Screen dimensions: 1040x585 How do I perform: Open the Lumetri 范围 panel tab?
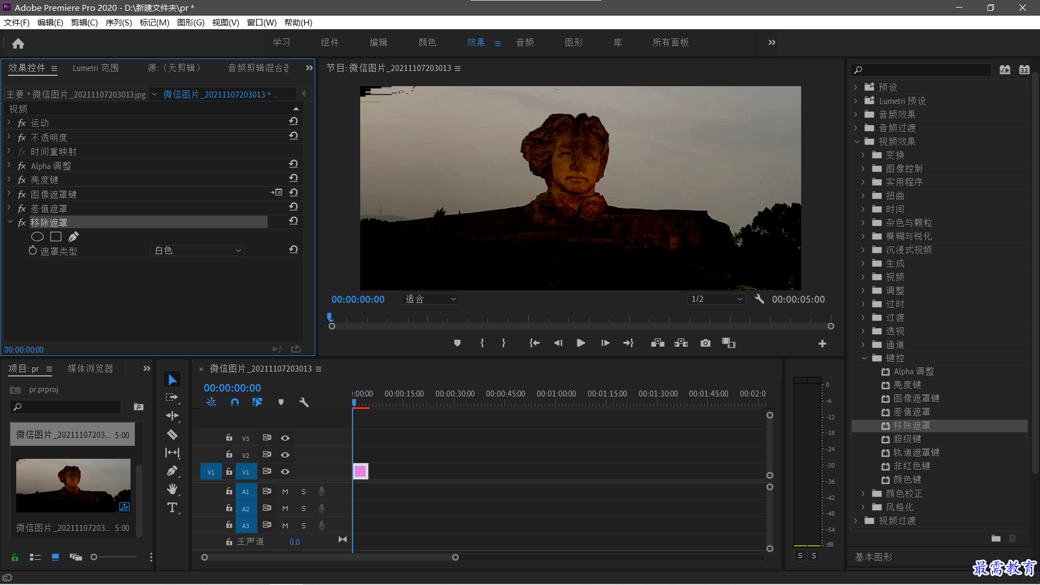tap(95, 68)
